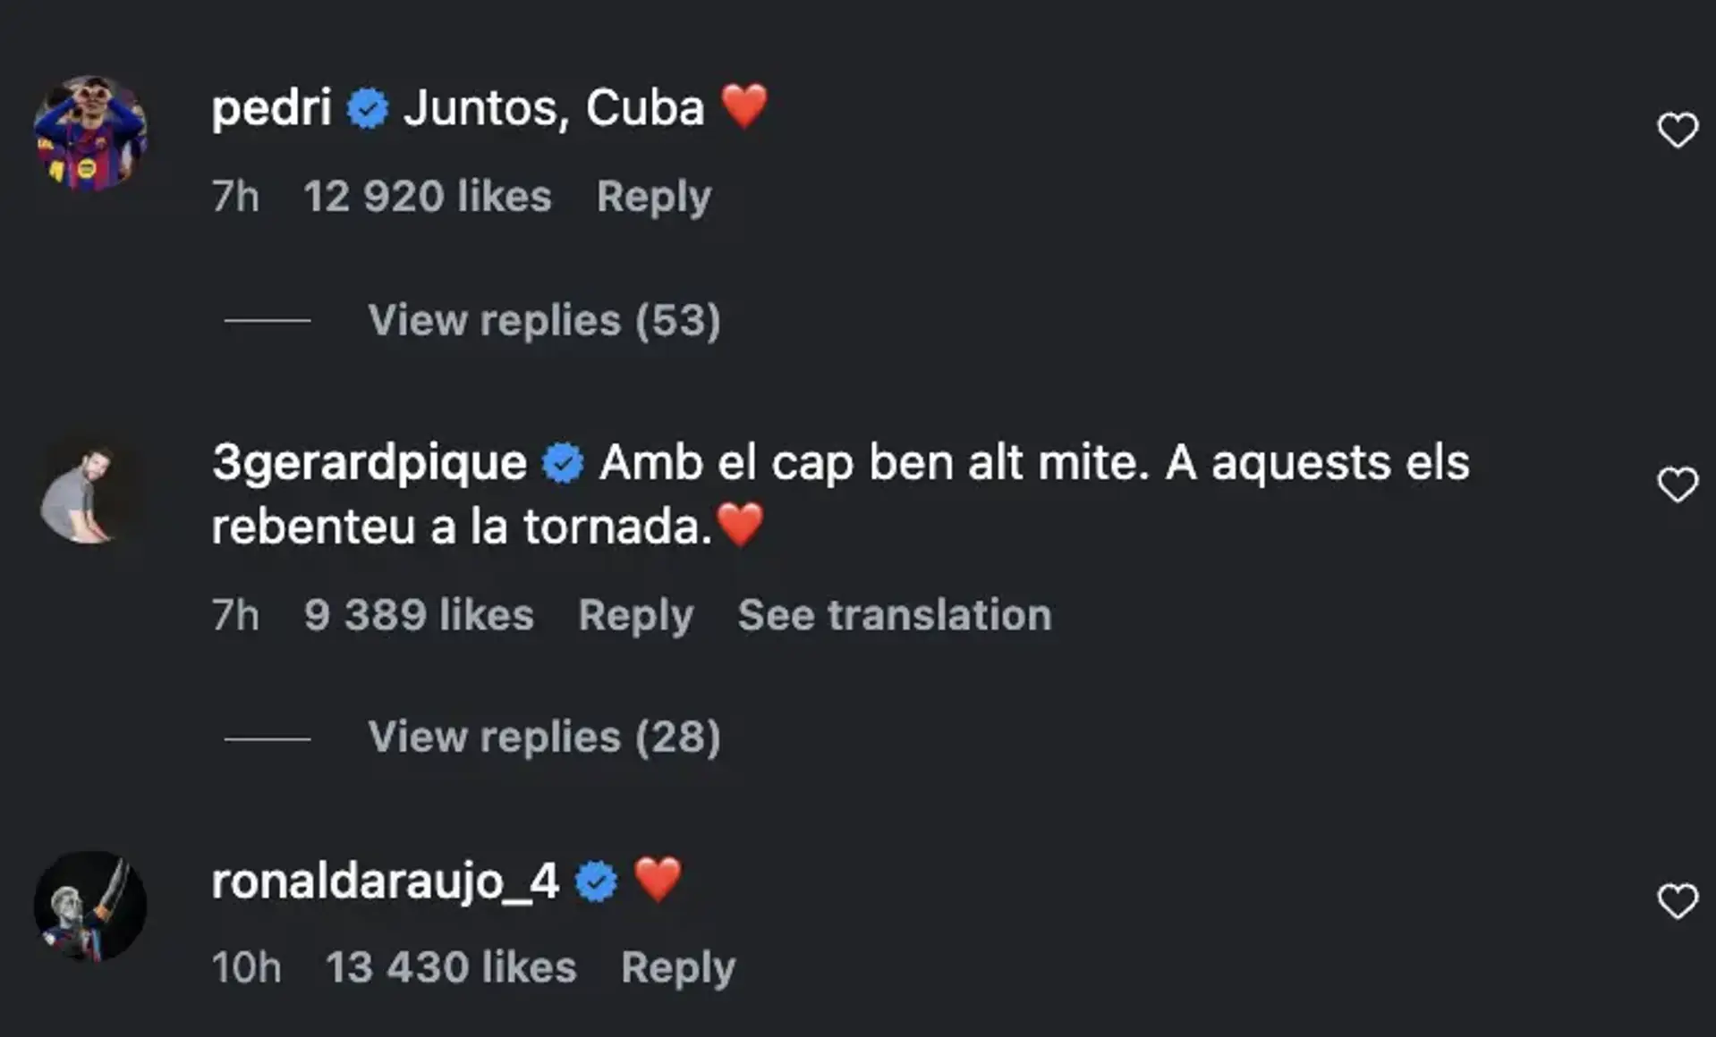
Task: Click pedri's verified badge
Action: pyautogui.click(x=368, y=109)
